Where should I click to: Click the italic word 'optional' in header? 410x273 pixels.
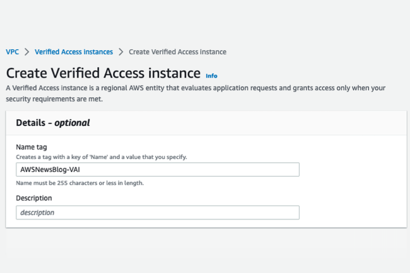click(72, 123)
